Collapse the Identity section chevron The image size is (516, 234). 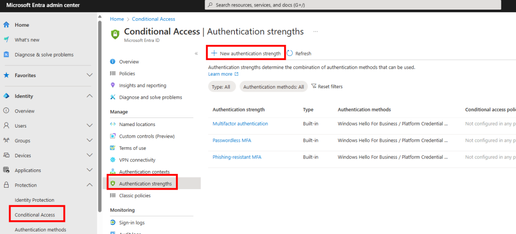pyautogui.click(x=90, y=96)
